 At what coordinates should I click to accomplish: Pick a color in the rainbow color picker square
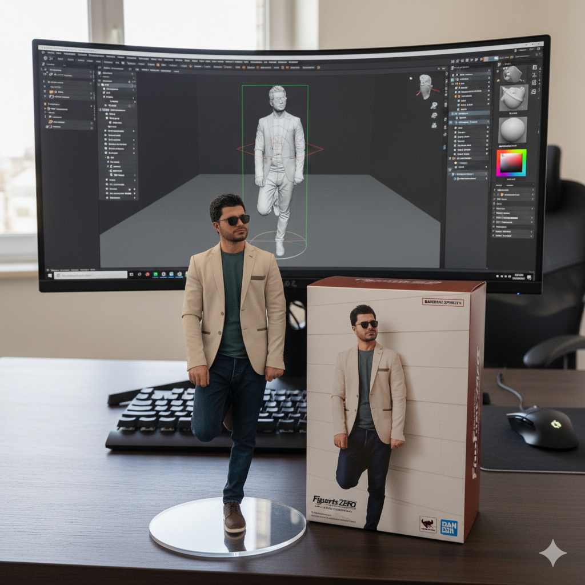[511, 163]
